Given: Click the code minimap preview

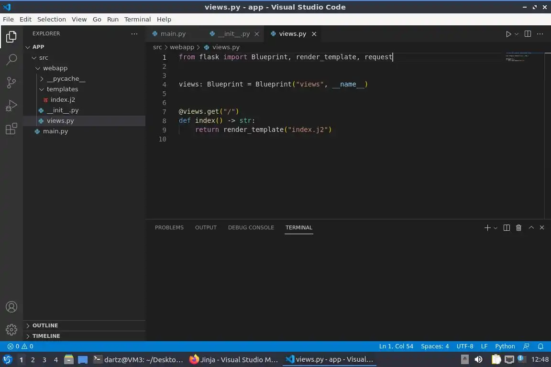Looking at the screenshot, I should click(x=523, y=57).
